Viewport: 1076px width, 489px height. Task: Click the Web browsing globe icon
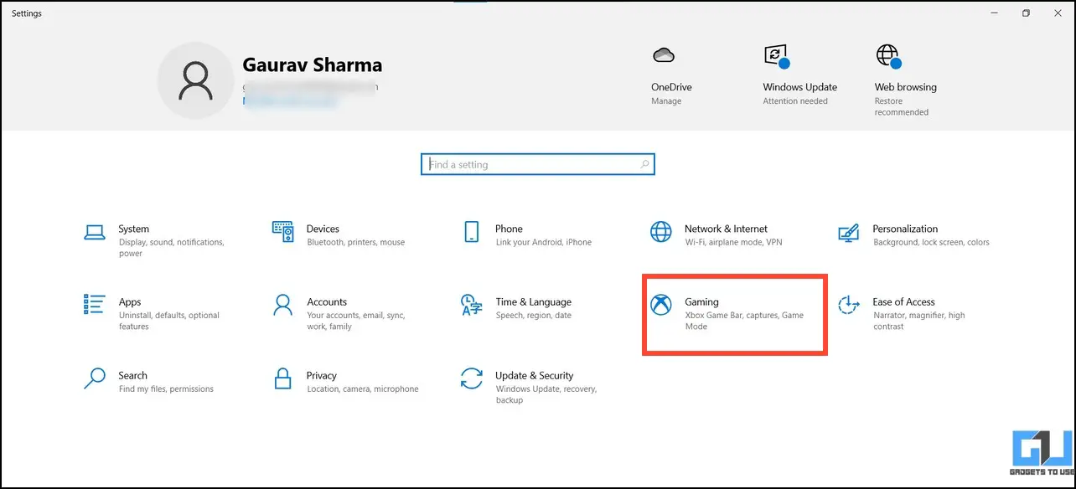(888, 56)
